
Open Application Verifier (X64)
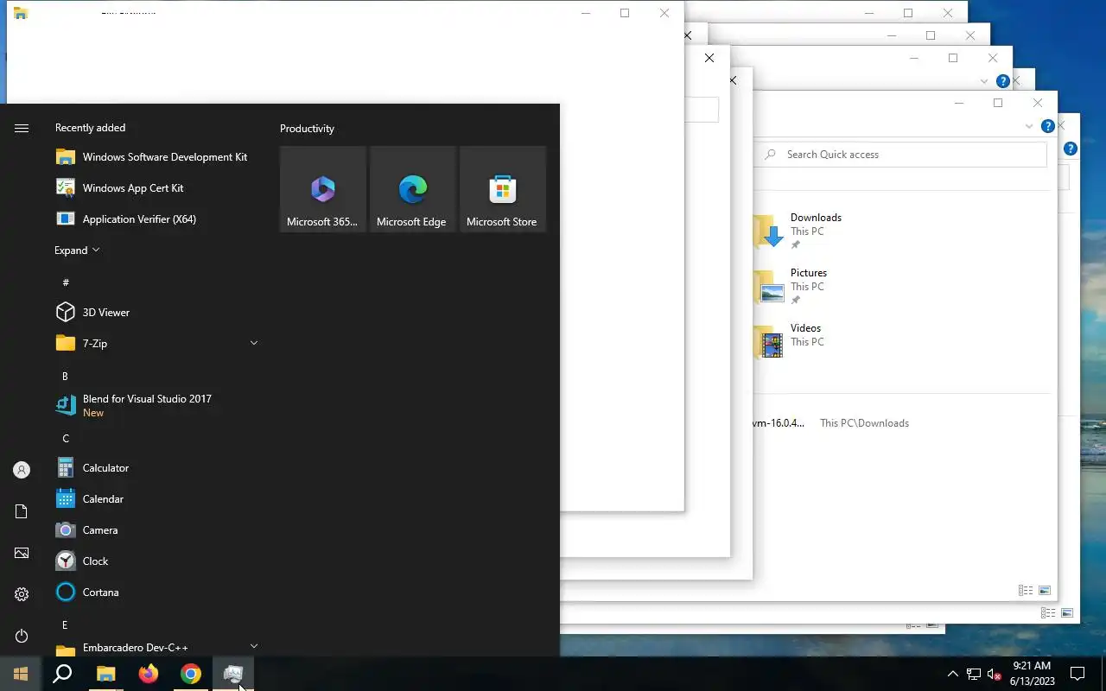coord(156,219)
